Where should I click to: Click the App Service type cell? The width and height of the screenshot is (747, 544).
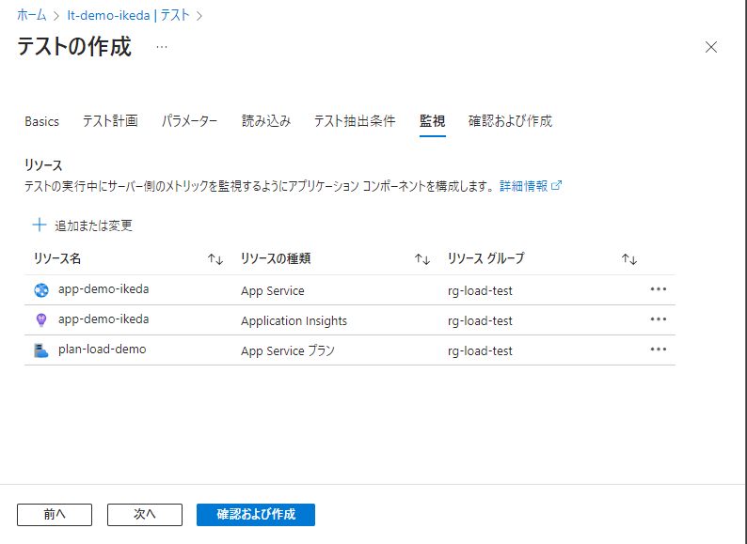pyautogui.click(x=273, y=291)
